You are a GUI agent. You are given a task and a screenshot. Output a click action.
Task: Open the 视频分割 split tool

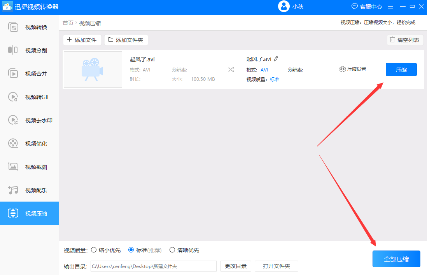(29, 50)
